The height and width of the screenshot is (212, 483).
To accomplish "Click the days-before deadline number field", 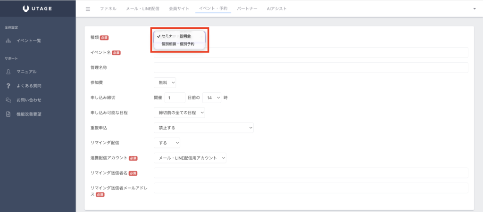I will coord(175,98).
